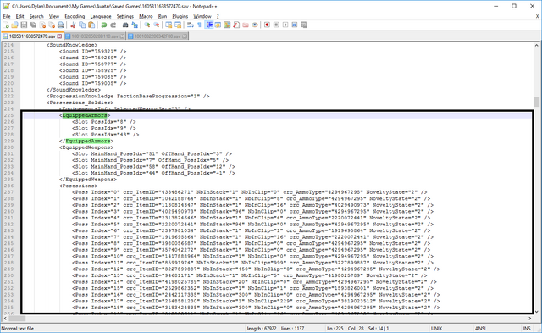Zoom out using the magnifier minus icon
This screenshot has width=542, height=333.
[157, 25]
